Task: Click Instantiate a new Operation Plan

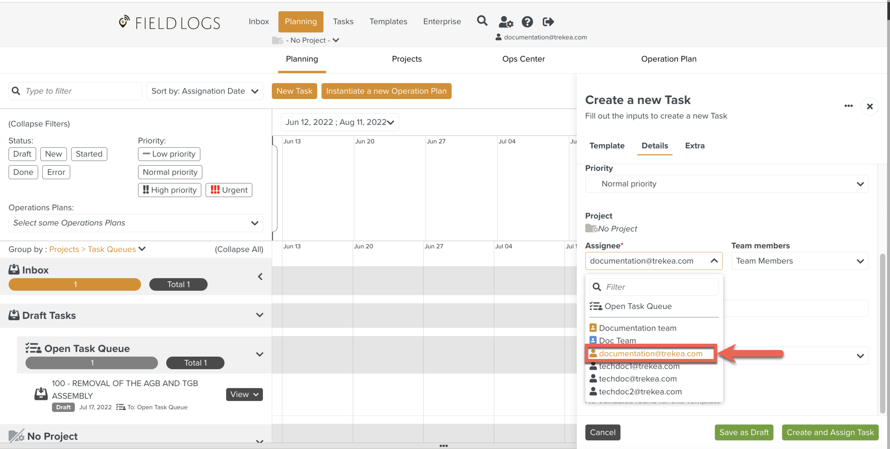Action: coord(386,91)
